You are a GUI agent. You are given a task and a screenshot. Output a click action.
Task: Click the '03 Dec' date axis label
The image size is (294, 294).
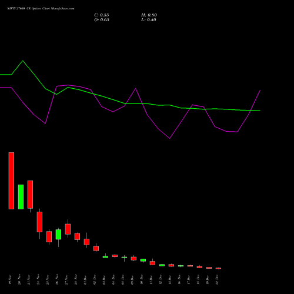coord(104,280)
